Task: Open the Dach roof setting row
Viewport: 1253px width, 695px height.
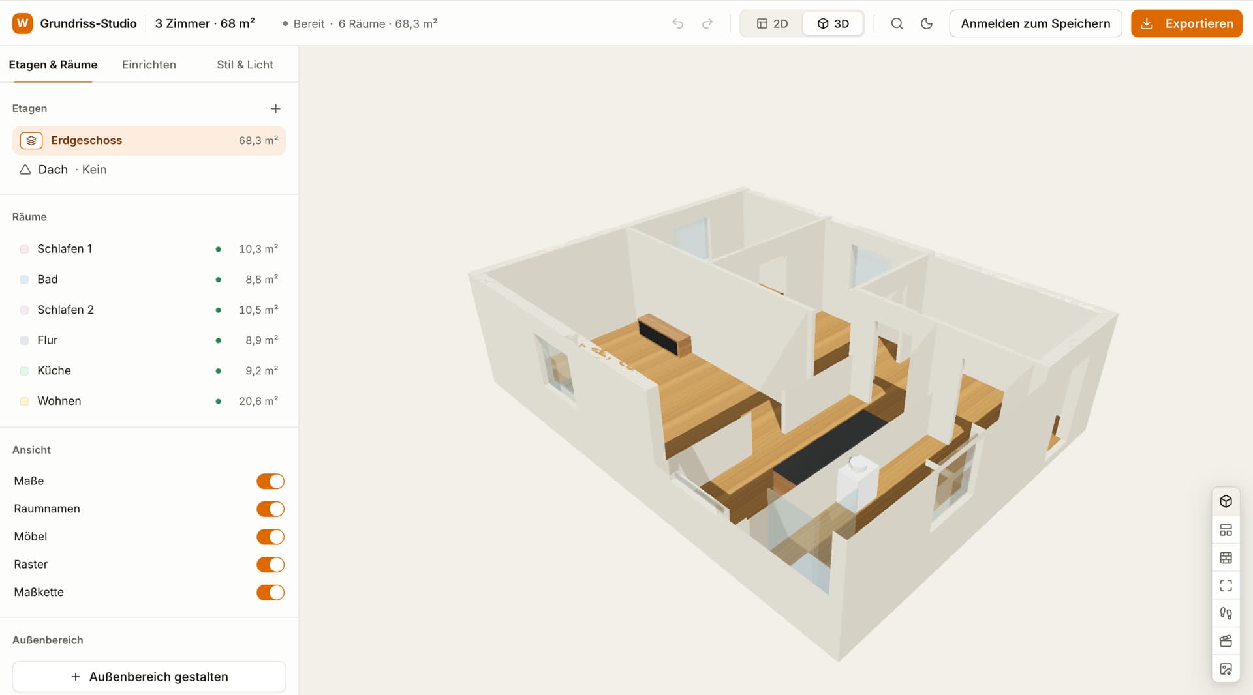Action: tap(149, 170)
